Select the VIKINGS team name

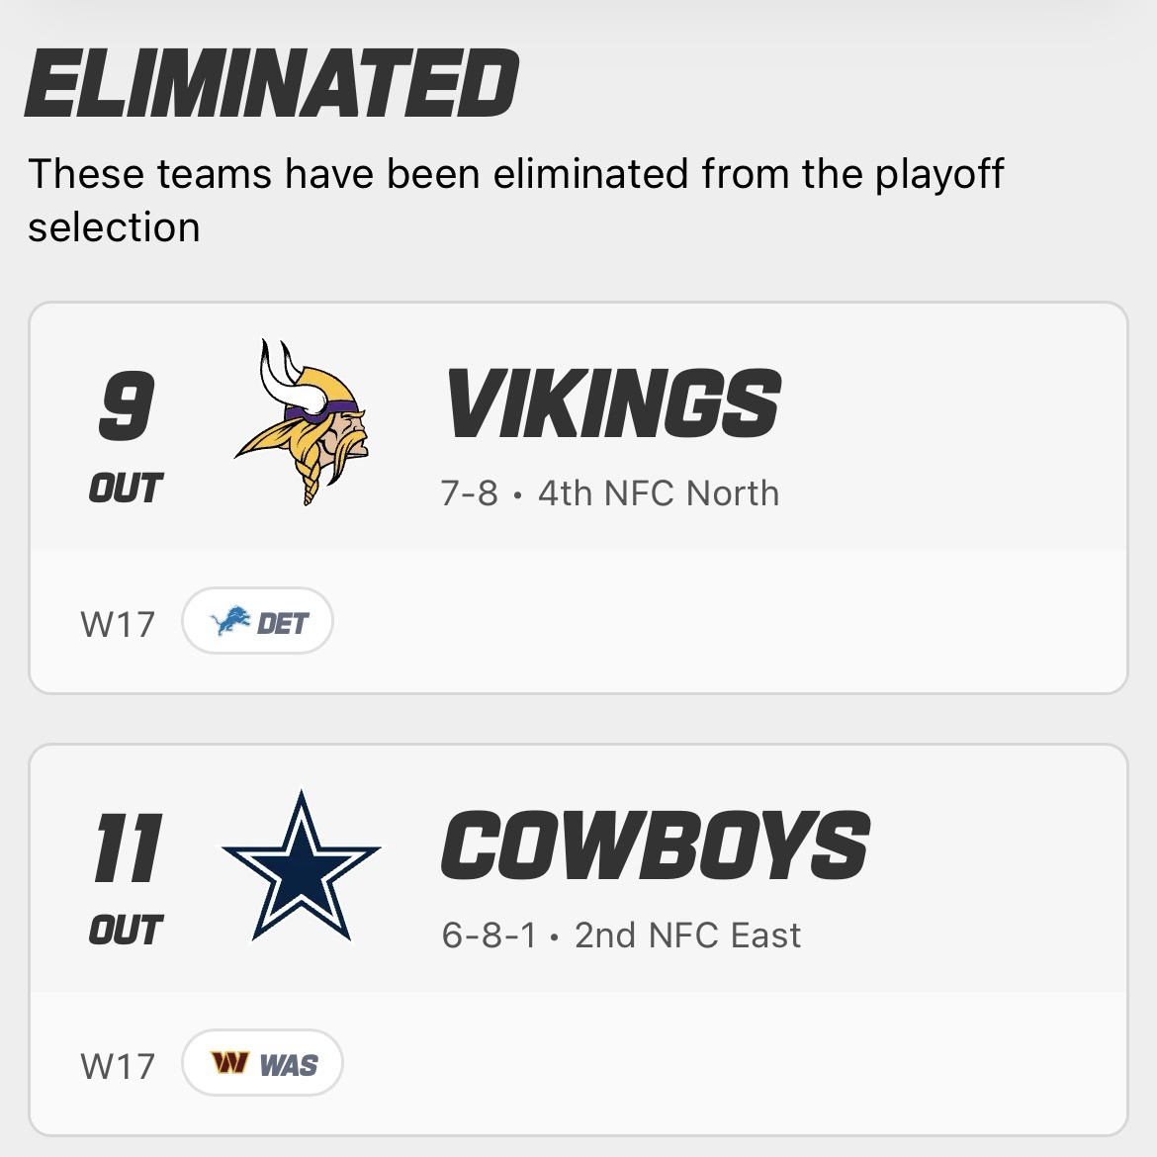[613, 403]
